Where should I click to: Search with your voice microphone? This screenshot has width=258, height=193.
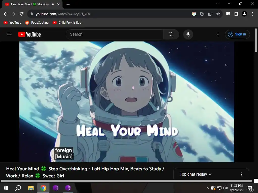coord(188,34)
